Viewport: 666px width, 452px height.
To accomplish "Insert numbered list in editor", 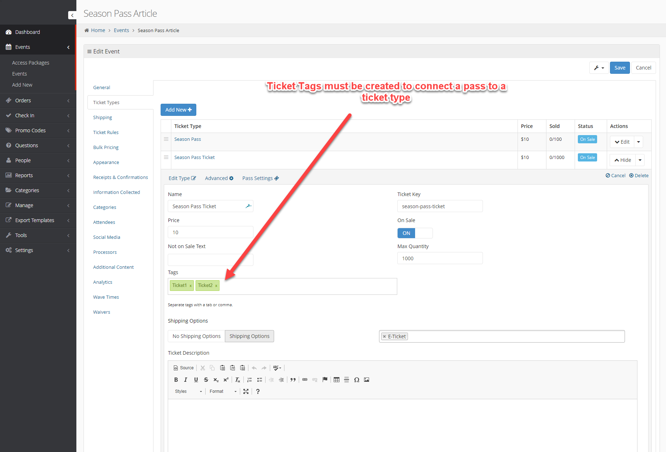I will (249, 380).
